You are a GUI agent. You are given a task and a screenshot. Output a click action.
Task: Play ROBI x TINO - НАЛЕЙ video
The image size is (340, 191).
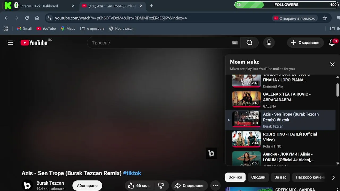[x=280, y=140]
